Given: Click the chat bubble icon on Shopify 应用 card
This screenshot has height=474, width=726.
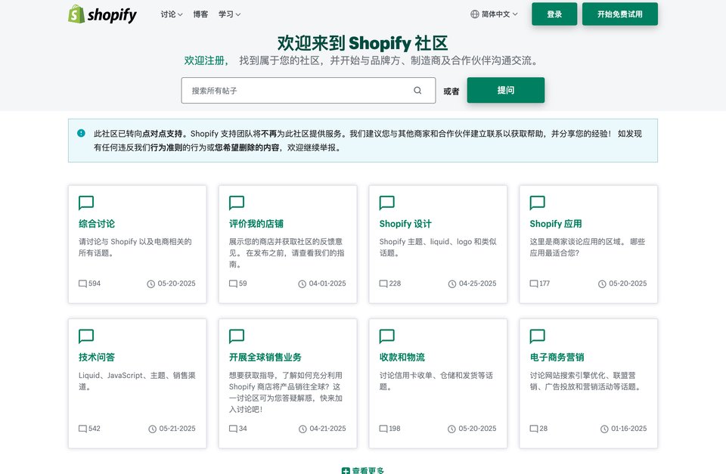Looking at the screenshot, I should [x=537, y=203].
